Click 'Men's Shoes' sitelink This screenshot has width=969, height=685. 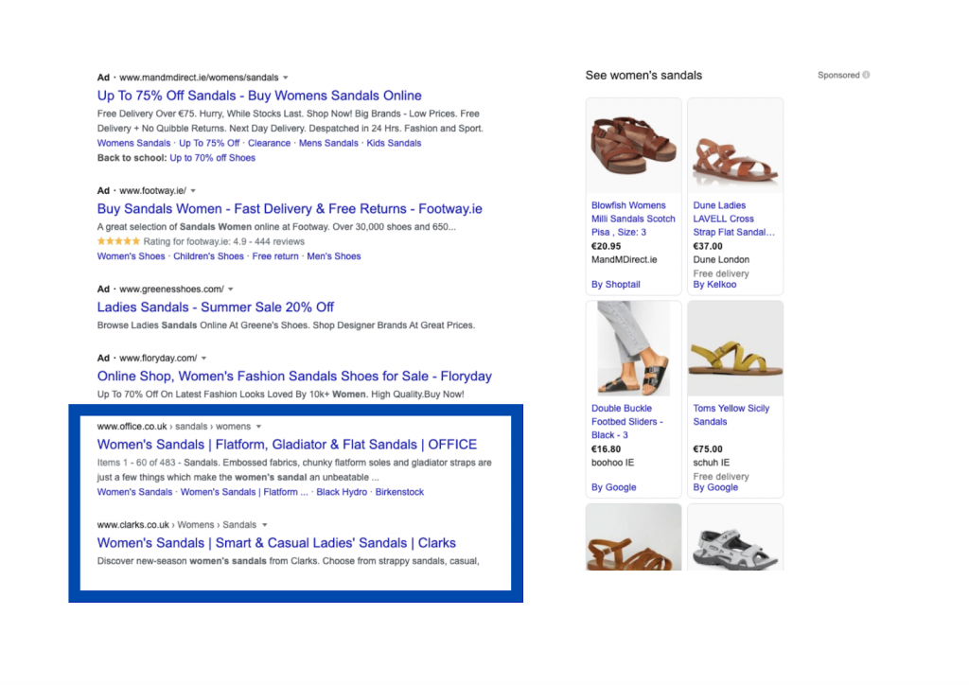[x=334, y=256]
